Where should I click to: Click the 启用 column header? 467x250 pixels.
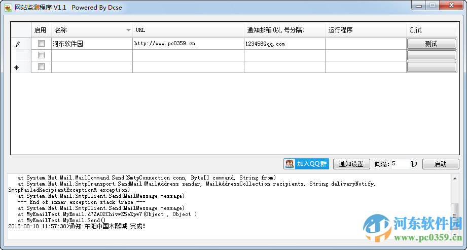pyautogui.click(x=41, y=30)
